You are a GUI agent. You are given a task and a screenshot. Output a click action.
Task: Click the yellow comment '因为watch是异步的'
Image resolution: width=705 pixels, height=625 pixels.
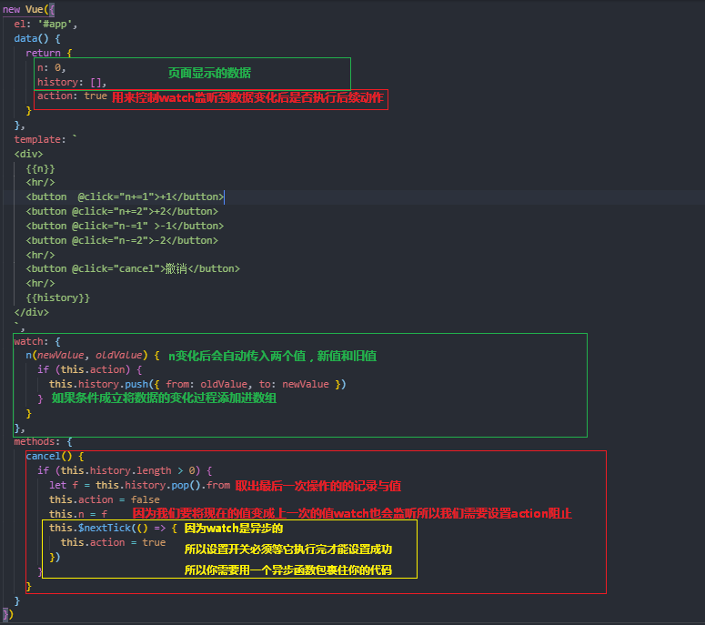[x=234, y=529]
